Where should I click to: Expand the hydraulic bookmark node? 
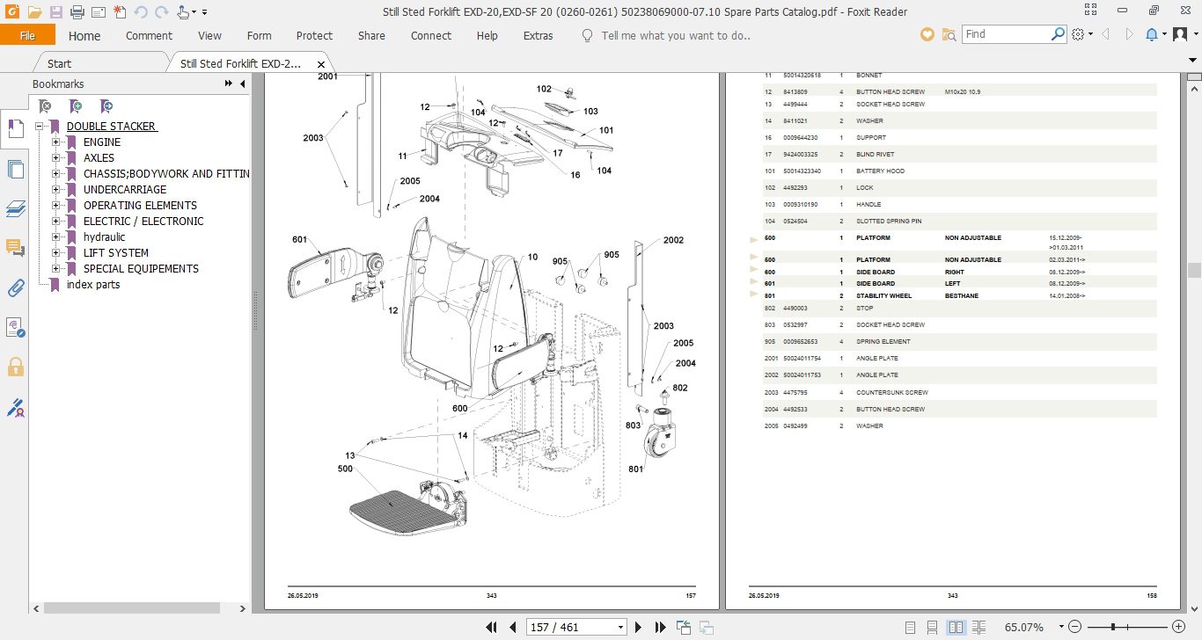pyautogui.click(x=55, y=237)
